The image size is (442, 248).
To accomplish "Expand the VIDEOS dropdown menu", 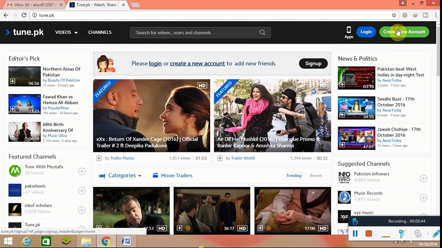I will (66, 32).
